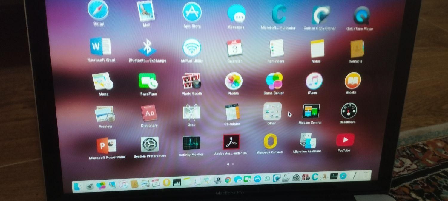Open System Preferences from Launchpad grid
The width and height of the screenshot is (448, 201).
tap(150, 145)
